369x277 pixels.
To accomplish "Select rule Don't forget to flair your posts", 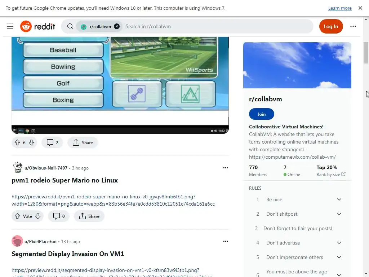I will [x=298, y=228].
